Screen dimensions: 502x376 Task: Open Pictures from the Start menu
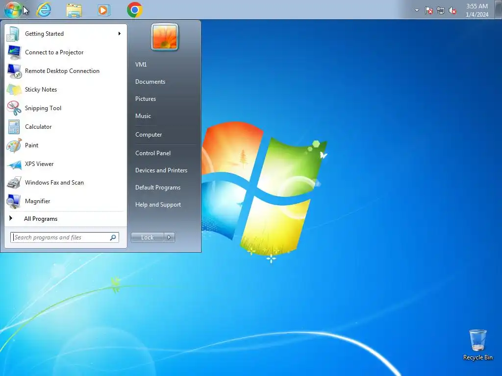pos(145,99)
